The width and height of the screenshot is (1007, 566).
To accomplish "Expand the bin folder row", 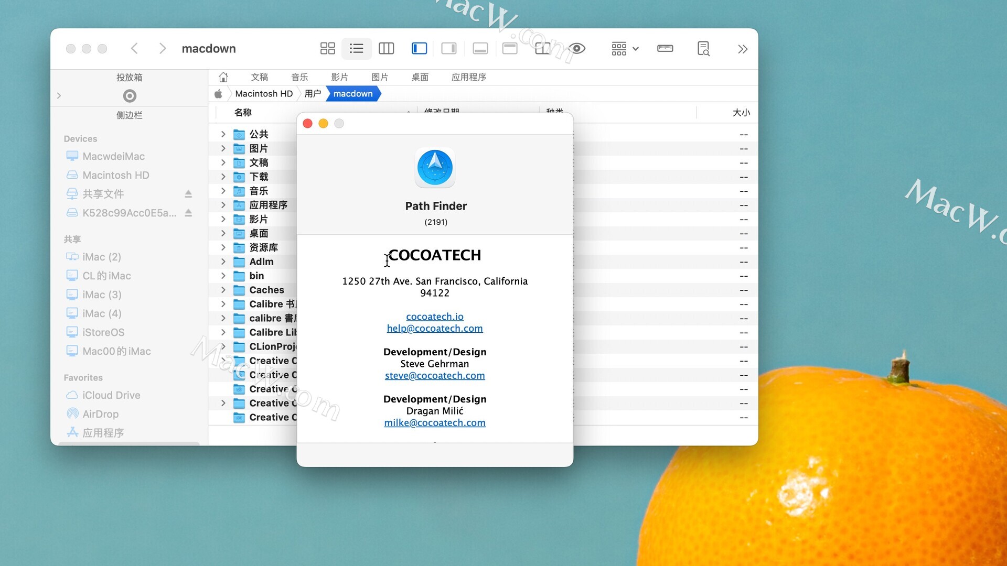I will (x=223, y=276).
